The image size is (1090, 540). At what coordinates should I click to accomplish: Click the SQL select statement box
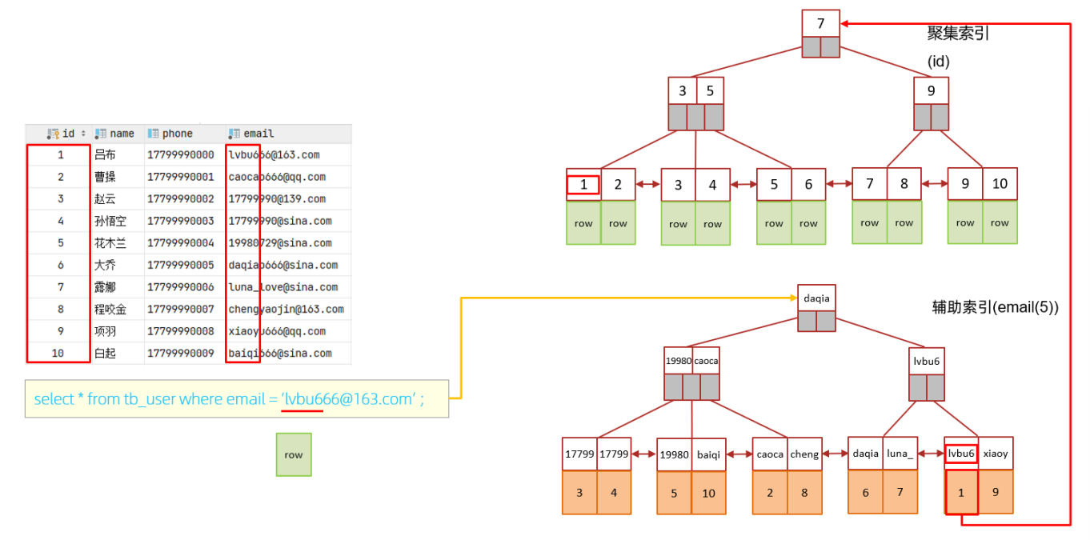[237, 398]
